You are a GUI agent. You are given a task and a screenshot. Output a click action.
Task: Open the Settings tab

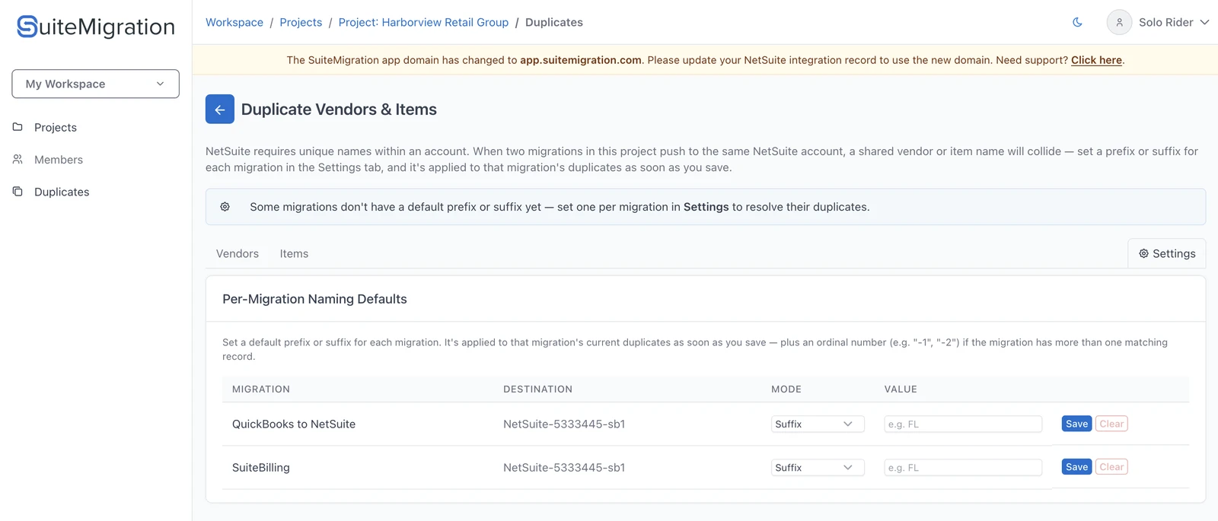pos(1167,253)
